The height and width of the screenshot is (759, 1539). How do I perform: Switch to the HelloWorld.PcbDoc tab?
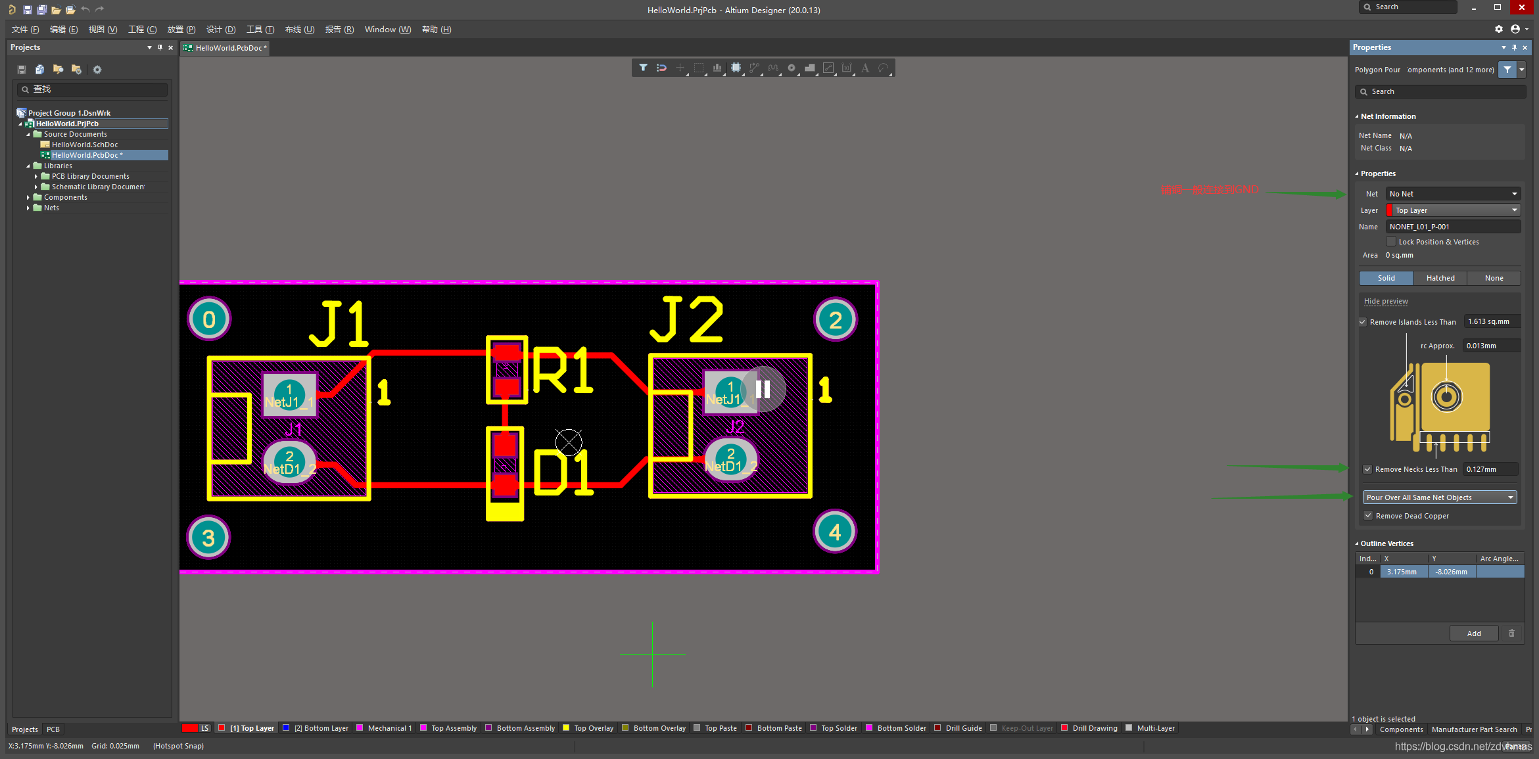(225, 48)
